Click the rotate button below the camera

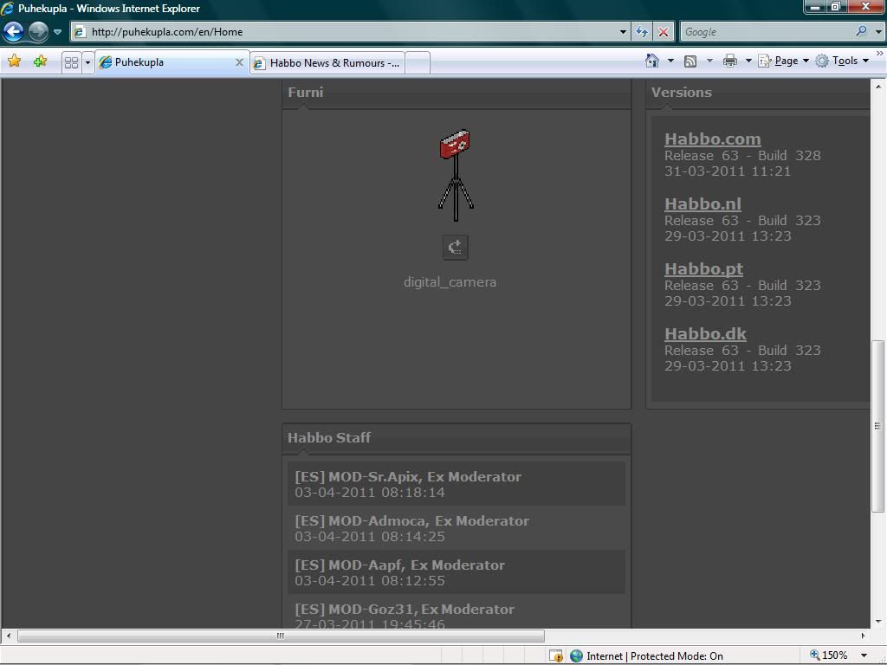pyautogui.click(x=456, y=247)
